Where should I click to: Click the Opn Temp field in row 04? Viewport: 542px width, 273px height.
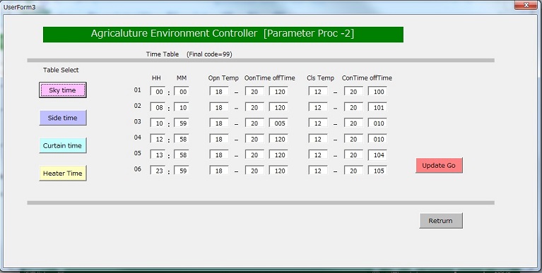pyautogui.click(x=219, y=139)
